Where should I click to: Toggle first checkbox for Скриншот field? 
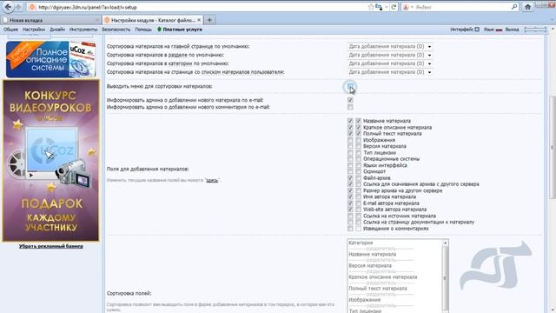pyautogui.click(x=350, y=171)
